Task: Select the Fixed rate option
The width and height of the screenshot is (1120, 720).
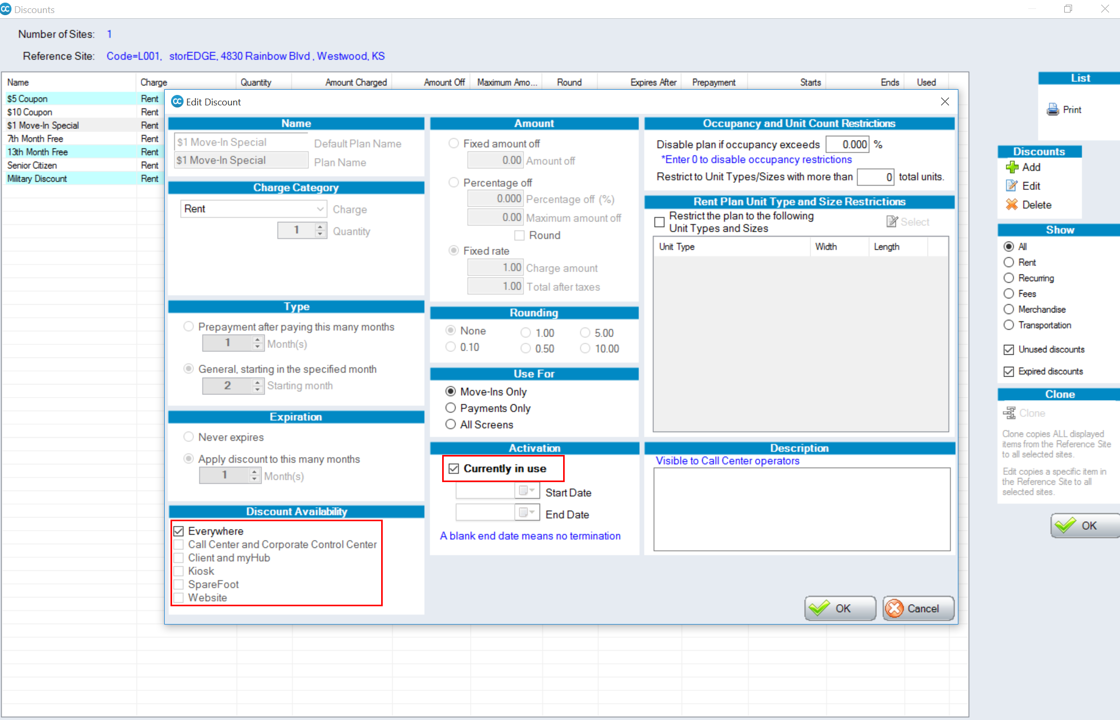Action: [454, 251]
